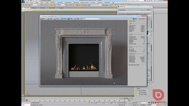Switch to the Object Paint ribbon tab
This screenshot has height=106, width=189.
point(52,8)
